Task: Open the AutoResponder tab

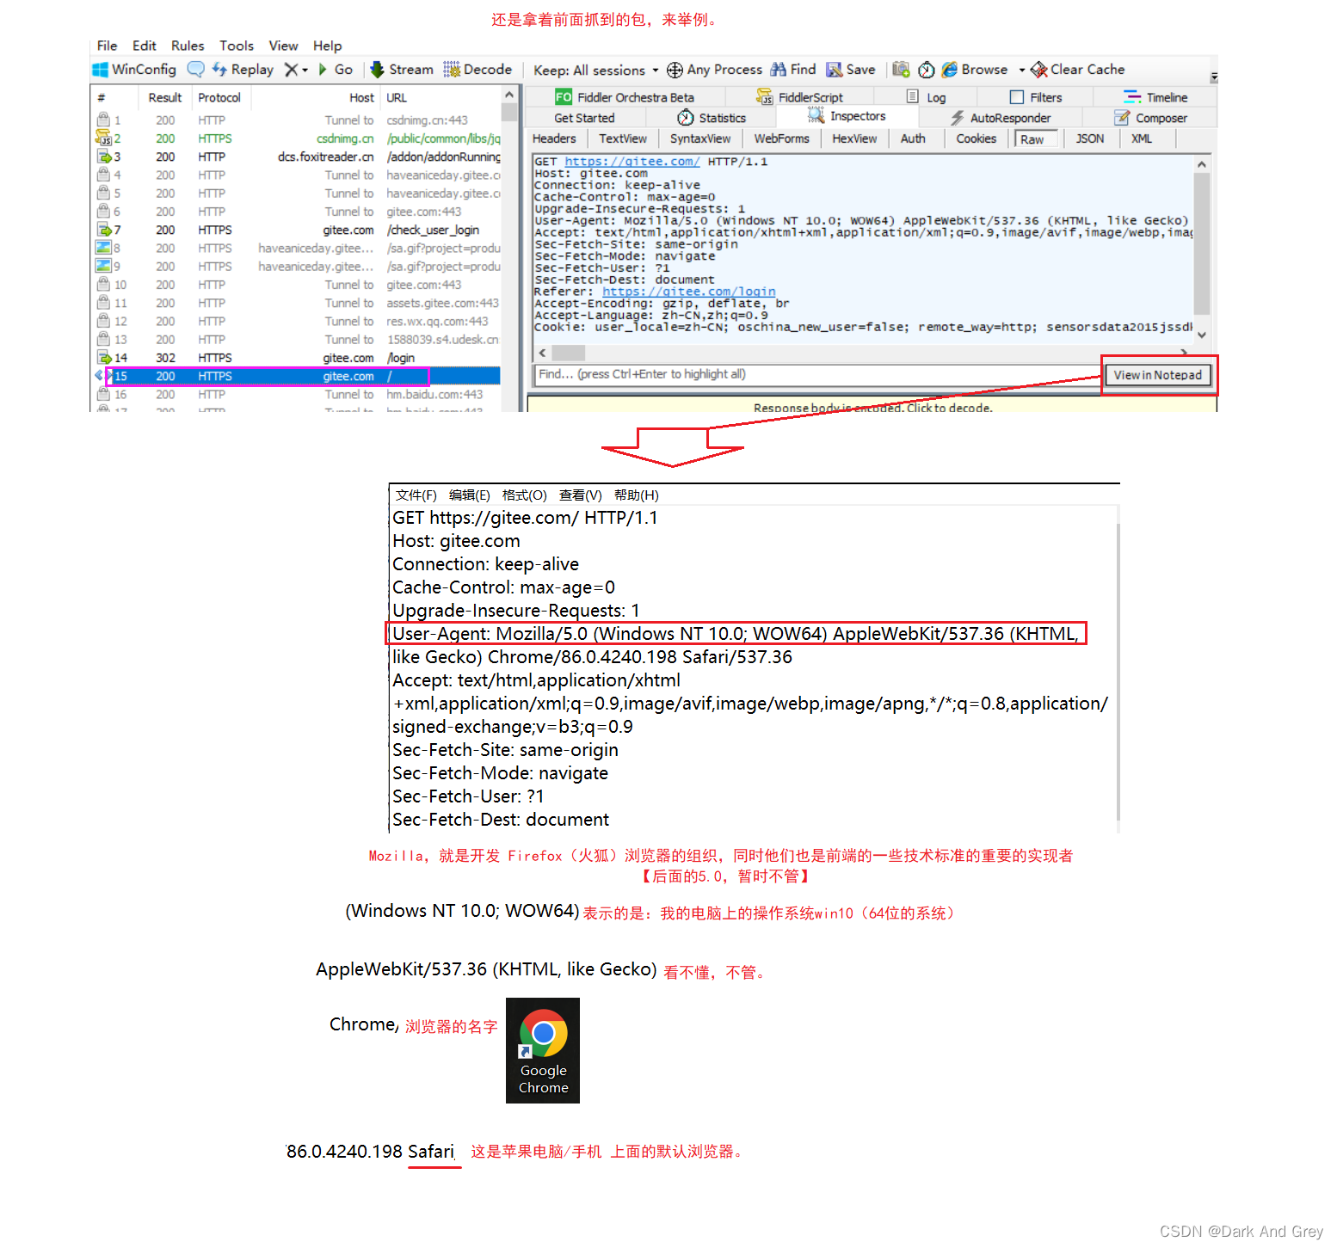Action: pos(1001,118)
